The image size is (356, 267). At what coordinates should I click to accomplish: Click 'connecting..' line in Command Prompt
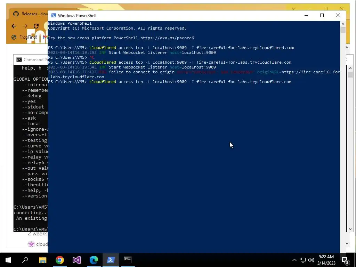coord(31,213)
